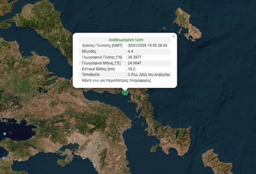Click the 'Γεωγραφικό Πλάτος [°N]' label
This screenshot has height=174, width=256.
102,57
